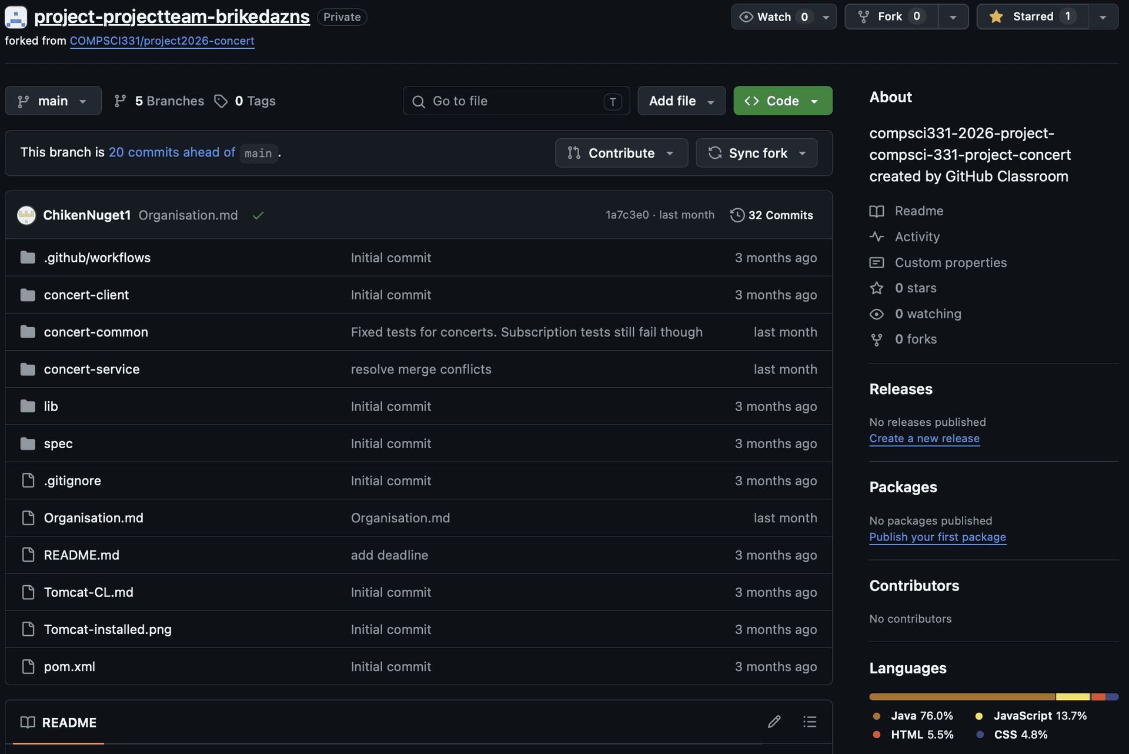Open the Fork options dropdown arrow
Screen dimensions: 1129x754
point(953,17)
